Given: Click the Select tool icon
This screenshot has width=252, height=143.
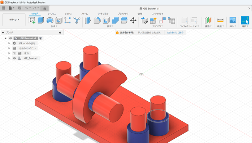Looking at the screenshot, I should point(245,21).
